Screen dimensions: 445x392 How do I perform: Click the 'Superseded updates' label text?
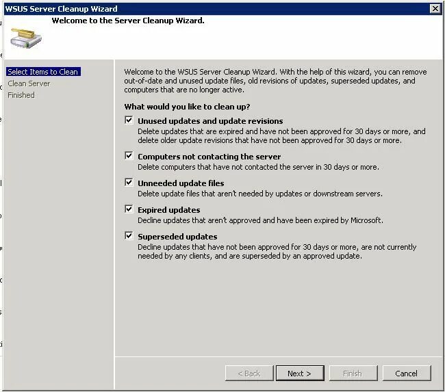pyautogui.click(x=177, y=237)
